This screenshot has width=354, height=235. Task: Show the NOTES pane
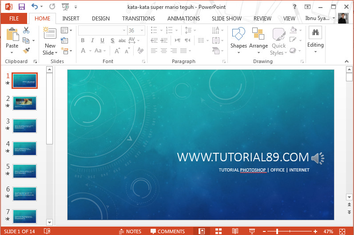pyautogui.click(x=130, y=231)
